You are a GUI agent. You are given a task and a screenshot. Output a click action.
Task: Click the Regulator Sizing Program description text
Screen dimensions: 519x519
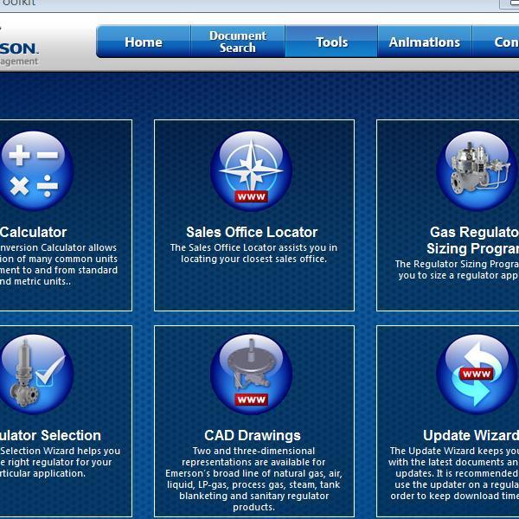click(x=457, y=269)
